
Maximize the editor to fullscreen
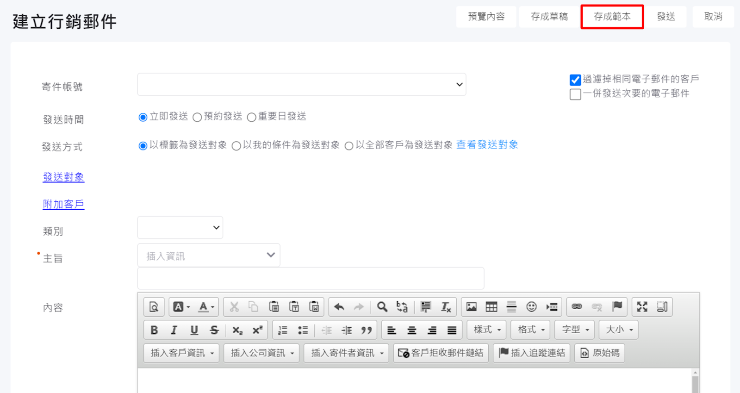tap(642, 307)
